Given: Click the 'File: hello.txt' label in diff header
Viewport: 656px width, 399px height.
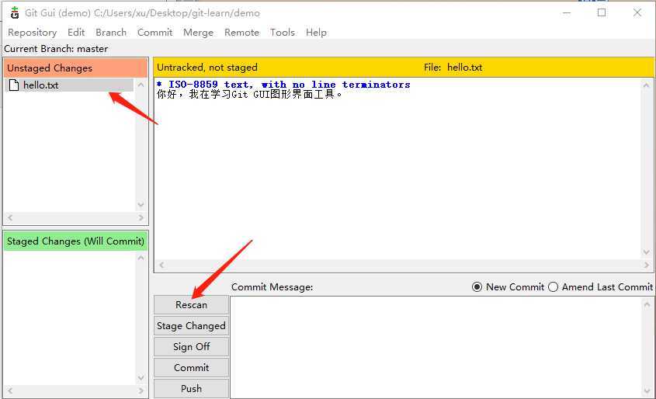Looking at the screenshot, I should tap(453, 68).
